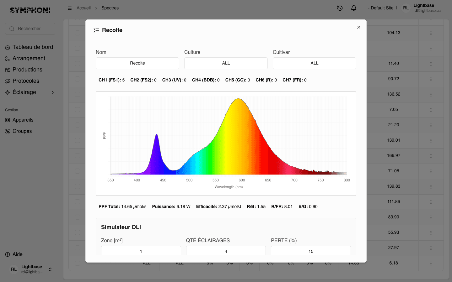This screenshot has width=452, height=282.
Task: Navigate to Accueil breadcrumb link
Action: (x=83, y=8)
